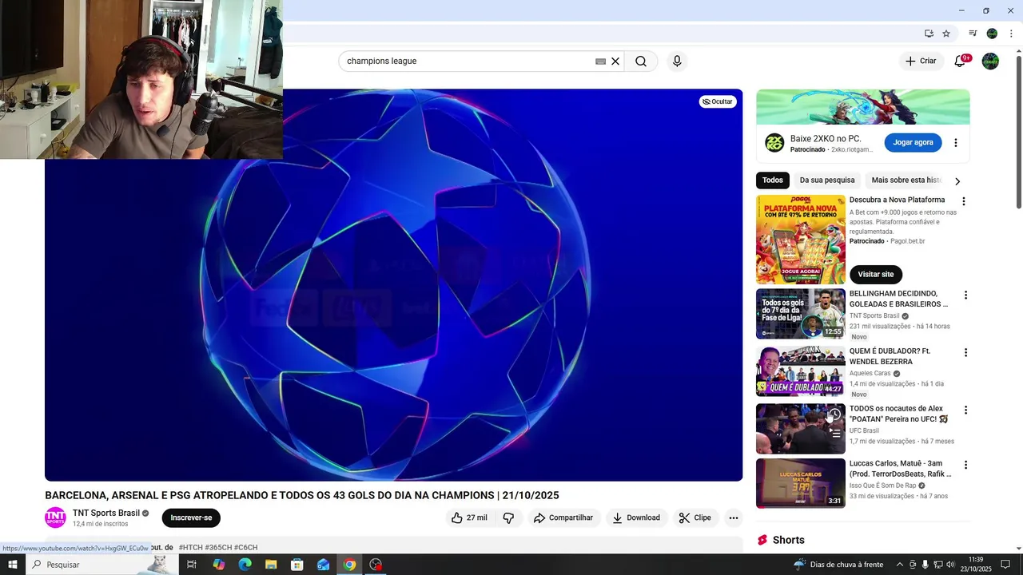Select Da sua pesquisa chip
The image size is (1023, 575).
(827, 180)
